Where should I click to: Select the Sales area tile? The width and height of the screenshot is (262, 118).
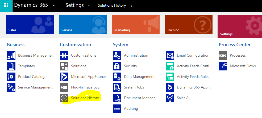[30, 24]
